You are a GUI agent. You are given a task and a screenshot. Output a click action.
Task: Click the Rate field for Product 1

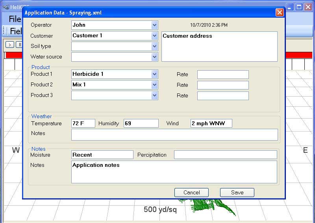[223, 75]
